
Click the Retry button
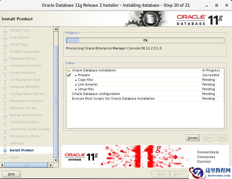click(x=208, y=138)
